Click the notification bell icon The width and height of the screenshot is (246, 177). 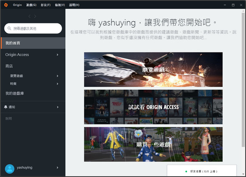pyautogui.click(x=6, y=107)
